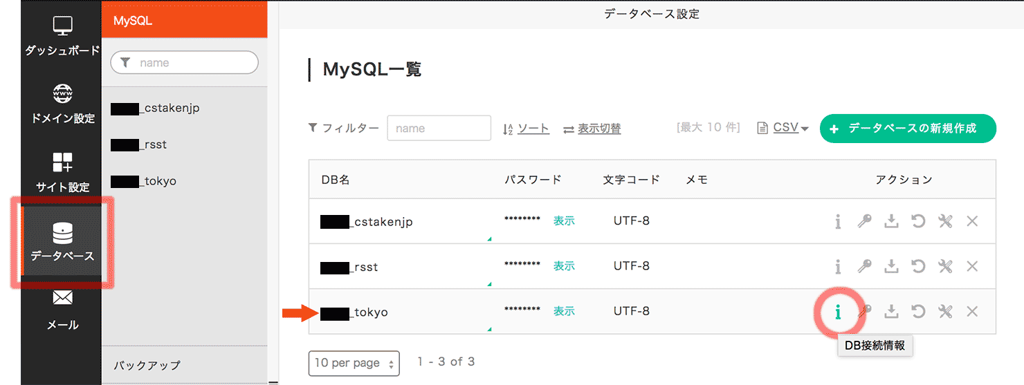Select _rsst in the side panel list
1024x385 pixels.
click(138, 144)
